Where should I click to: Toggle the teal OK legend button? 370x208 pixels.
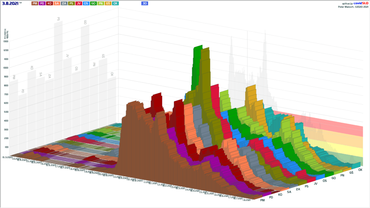click(x=115, y=3)
